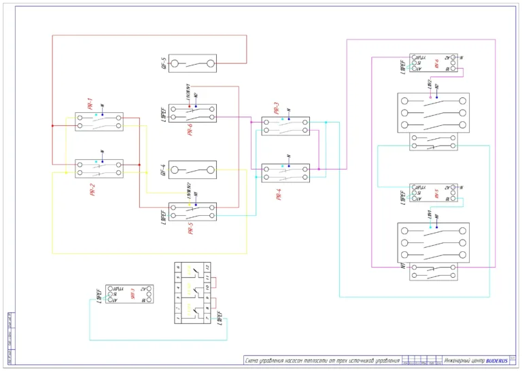Select the PR-2 relay contact block
This screenshot has width=522, height=371.
coord(99,169)
